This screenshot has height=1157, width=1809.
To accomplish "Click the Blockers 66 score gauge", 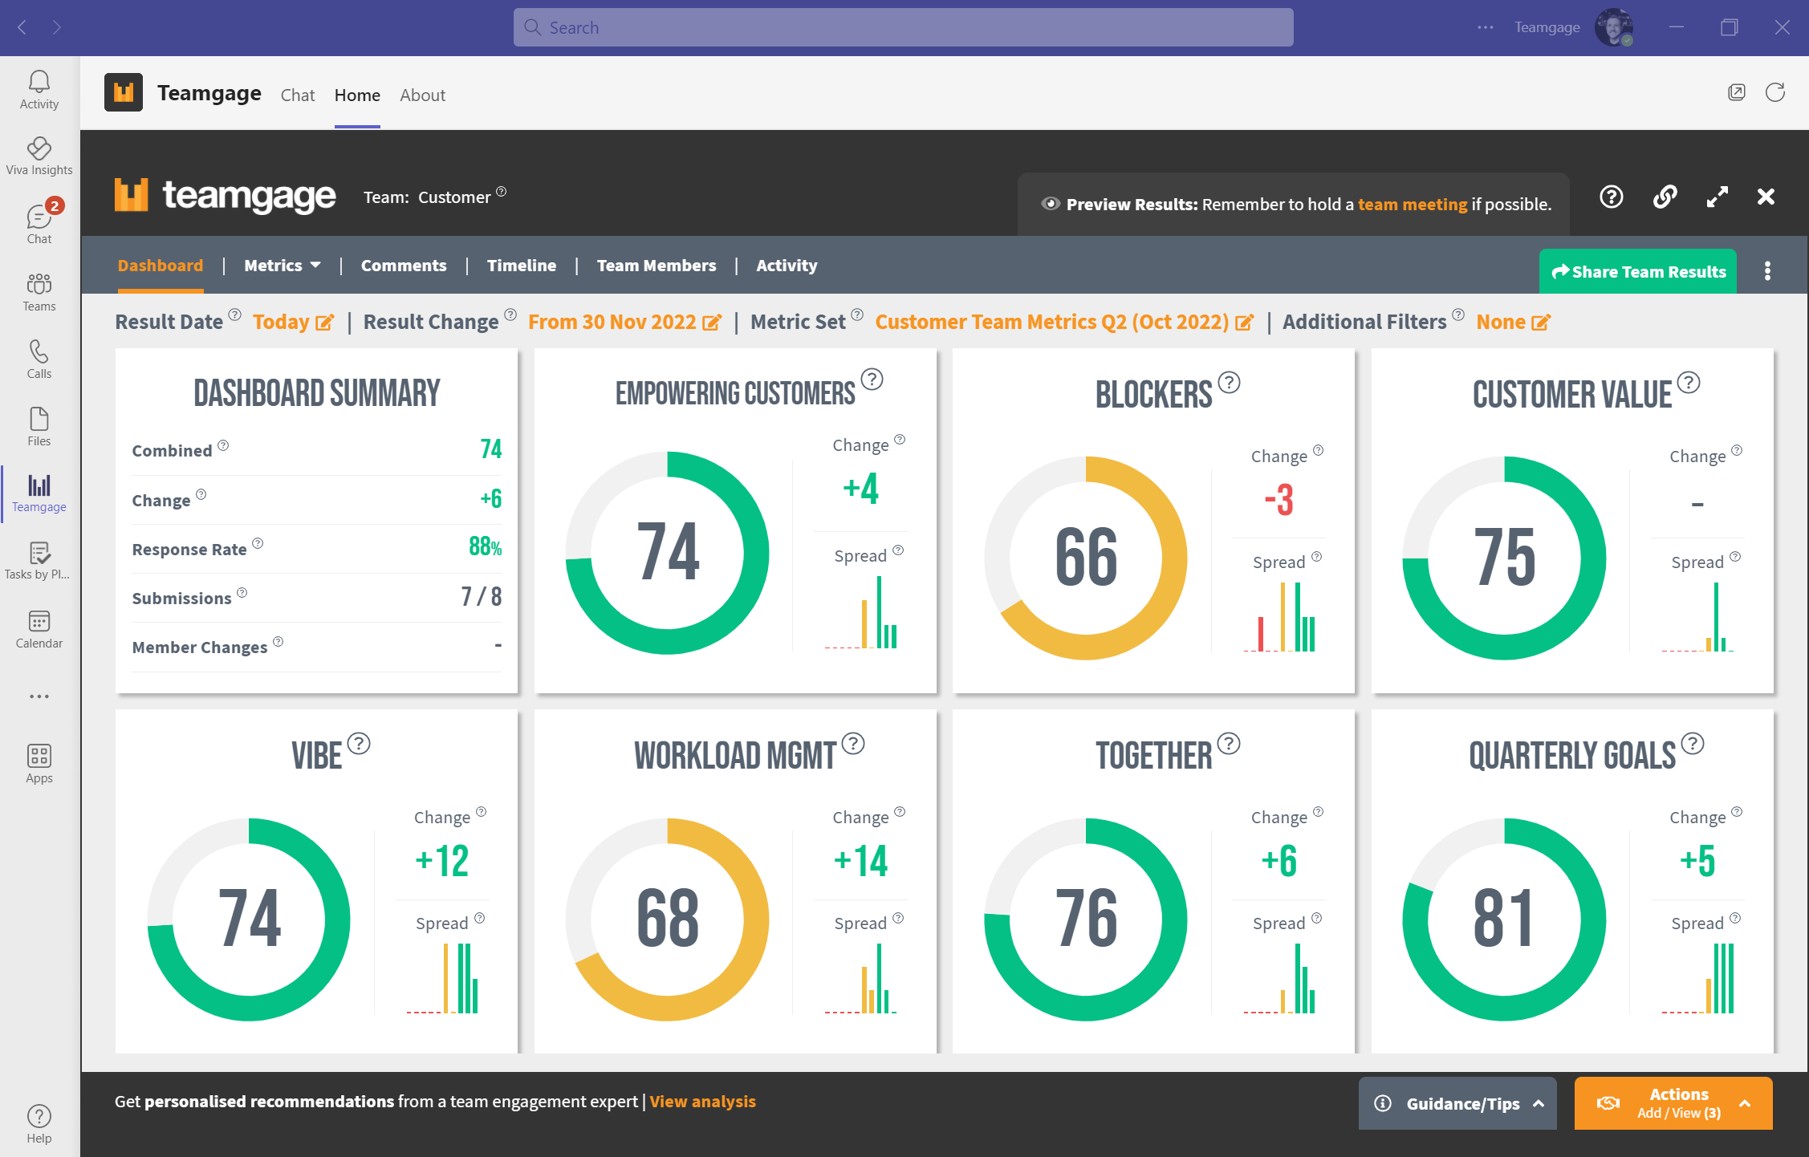I will pyautogui.click(x=1086, y=558).
